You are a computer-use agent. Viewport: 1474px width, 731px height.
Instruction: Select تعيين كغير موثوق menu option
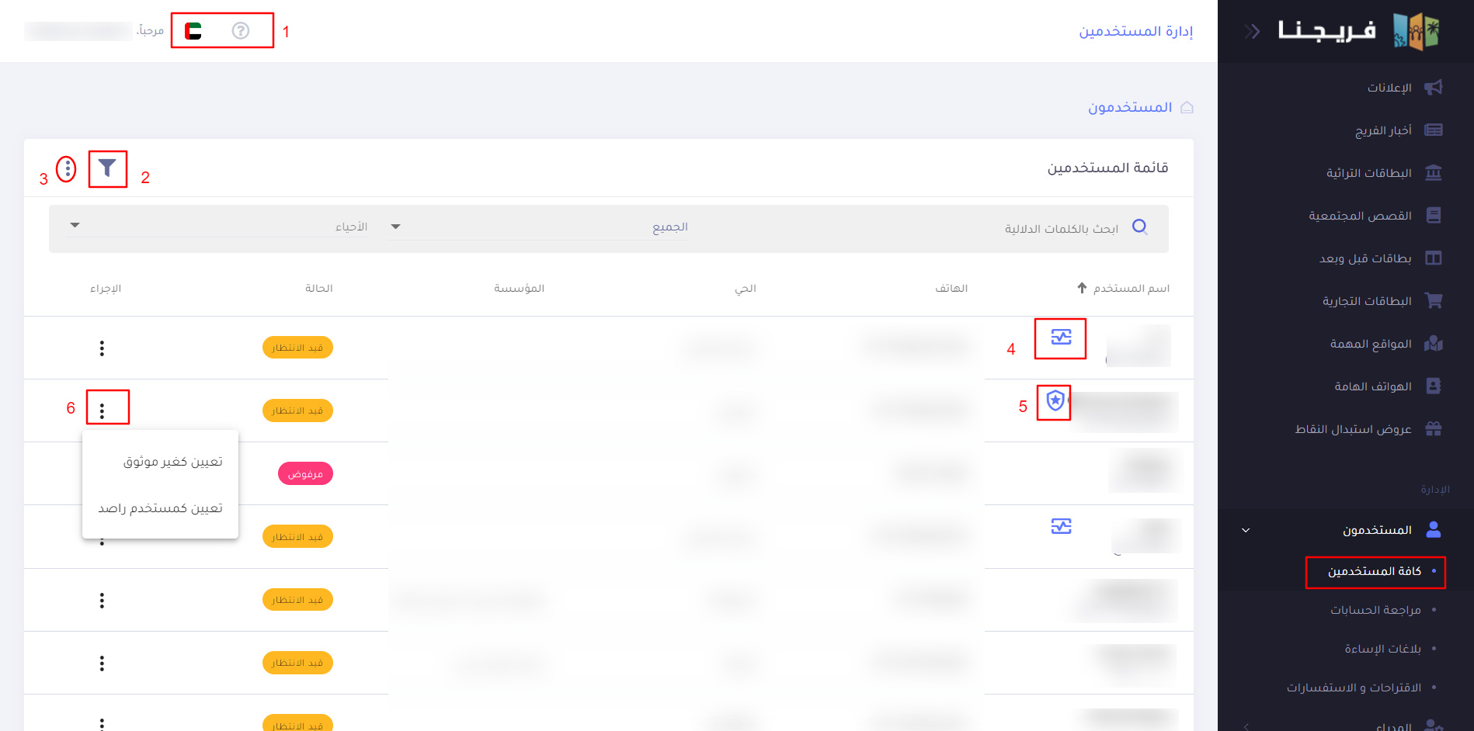point(172,462)
